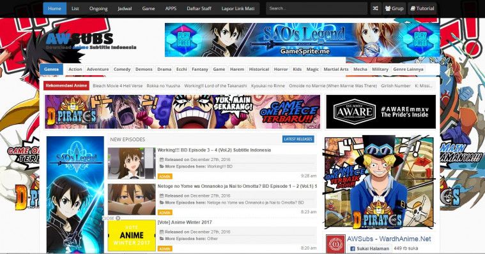Click ADMIN tag under Working!!! BD post
The width and height of the screenshot is (485, 254).
tap(165, 176)
